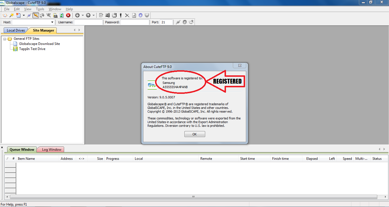Select Globalscape Download Site entry
Image resolution: width=389 pixels, height=207 pixels.
pos(39,44)
